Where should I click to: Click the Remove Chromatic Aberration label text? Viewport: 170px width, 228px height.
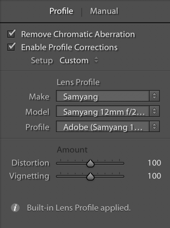(78, 34)
